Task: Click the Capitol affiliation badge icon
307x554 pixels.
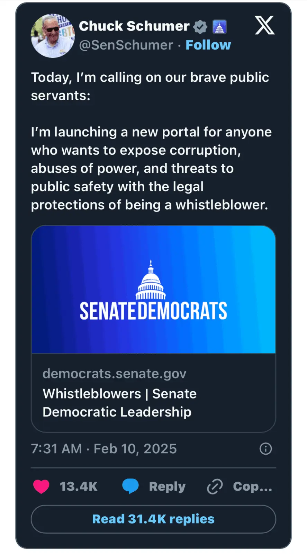Action: click(219, 27)
